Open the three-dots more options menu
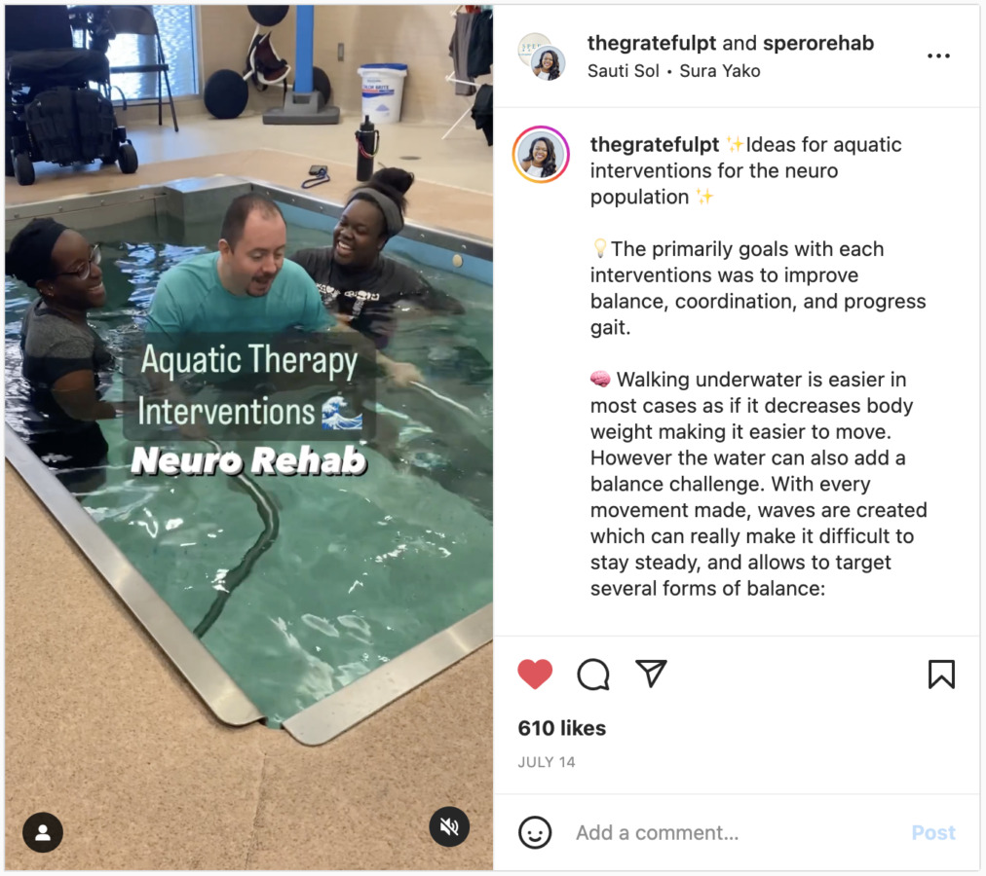This screenshot has width=986, height=876. point(938,55)
